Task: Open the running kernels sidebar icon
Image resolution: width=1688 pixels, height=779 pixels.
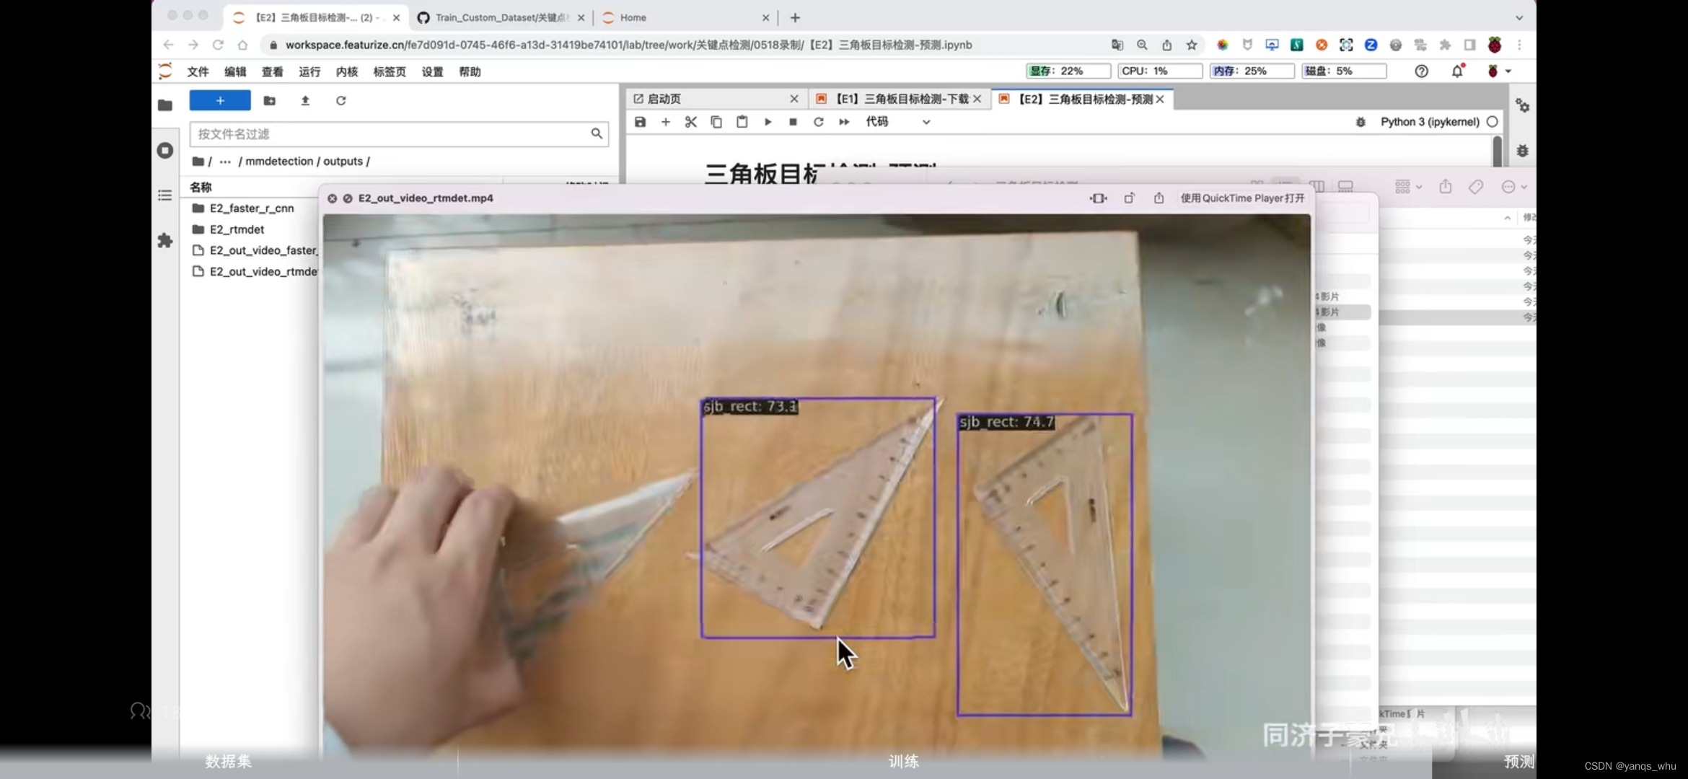Action: (165, 150)
